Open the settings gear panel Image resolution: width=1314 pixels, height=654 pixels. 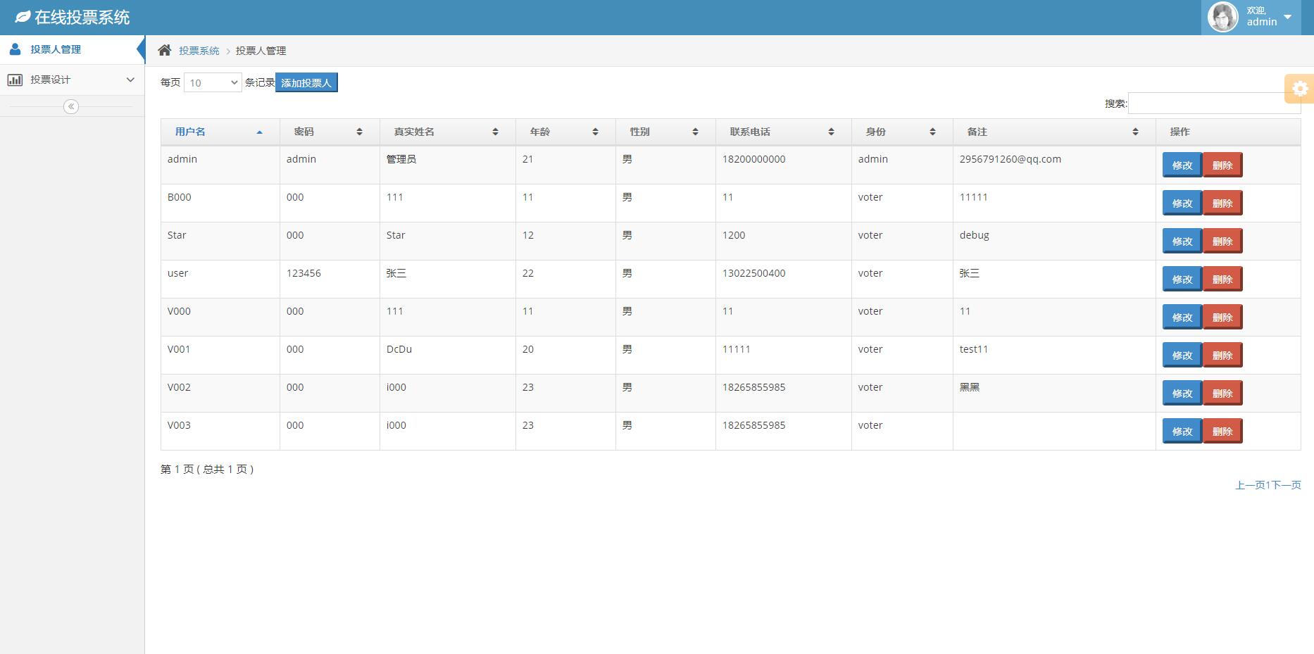click(x=1300, y=89)
